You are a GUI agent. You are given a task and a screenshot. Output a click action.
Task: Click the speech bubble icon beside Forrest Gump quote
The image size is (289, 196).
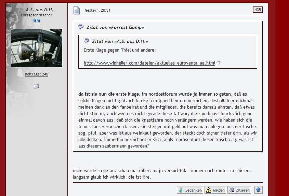(x=81, y=27)
